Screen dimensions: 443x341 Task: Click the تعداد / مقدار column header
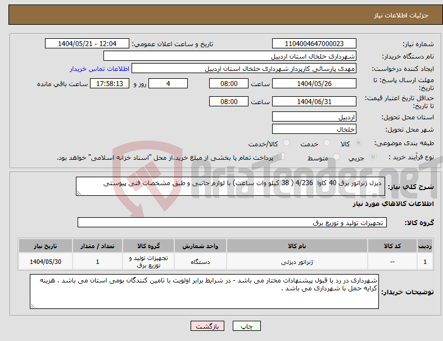[x=97, y=246]
